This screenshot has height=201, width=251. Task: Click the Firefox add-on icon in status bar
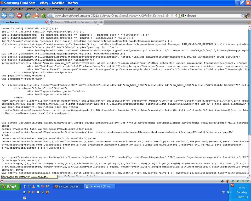coord(227,181)
